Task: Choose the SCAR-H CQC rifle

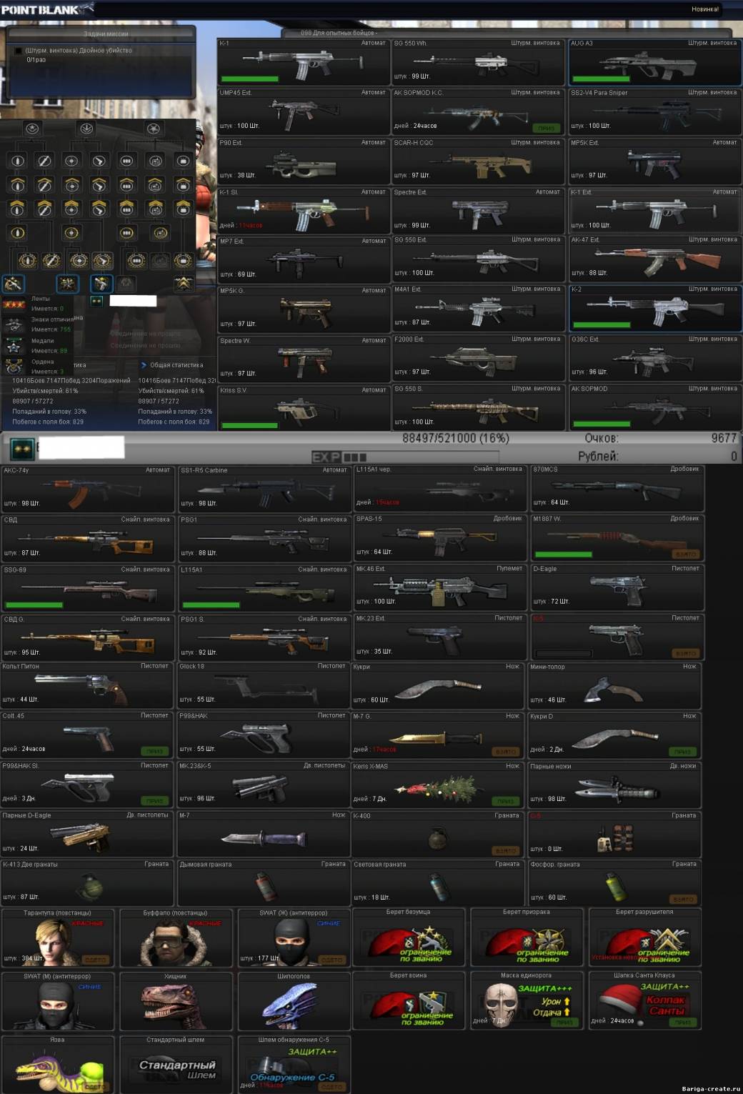Action: [478, 161]
